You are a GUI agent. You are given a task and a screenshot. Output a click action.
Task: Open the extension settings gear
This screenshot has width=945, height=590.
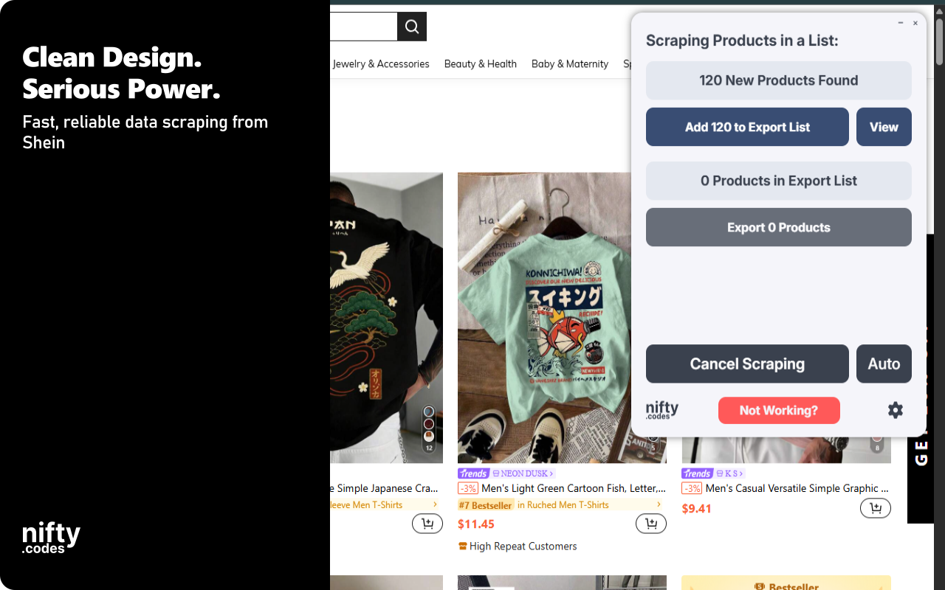(x=896, y=410)
